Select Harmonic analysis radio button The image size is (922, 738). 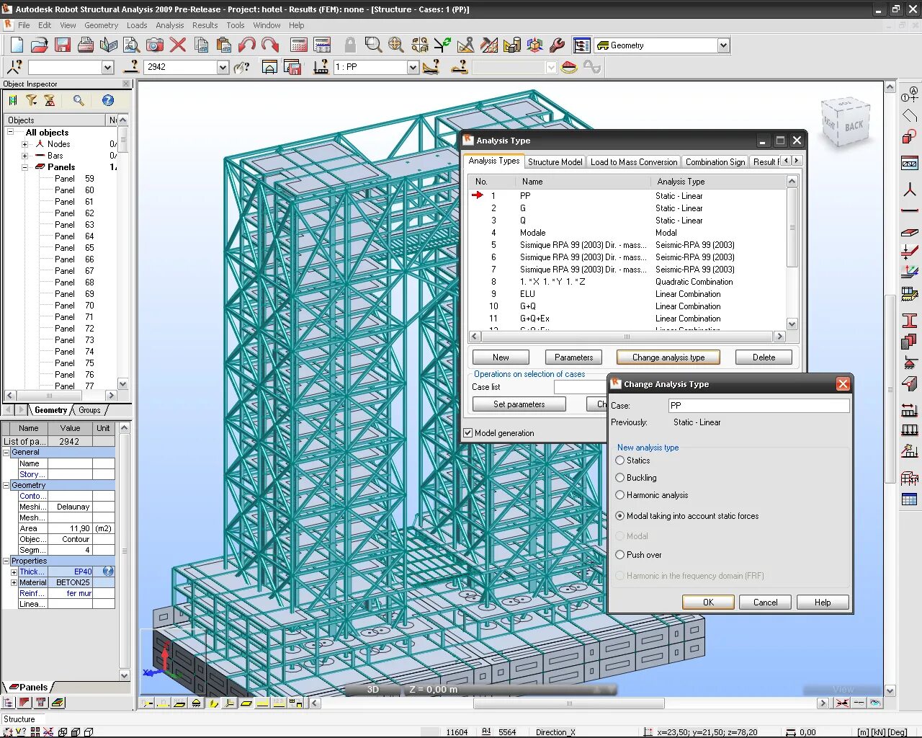pyautogui.click(x=619, y=495)
